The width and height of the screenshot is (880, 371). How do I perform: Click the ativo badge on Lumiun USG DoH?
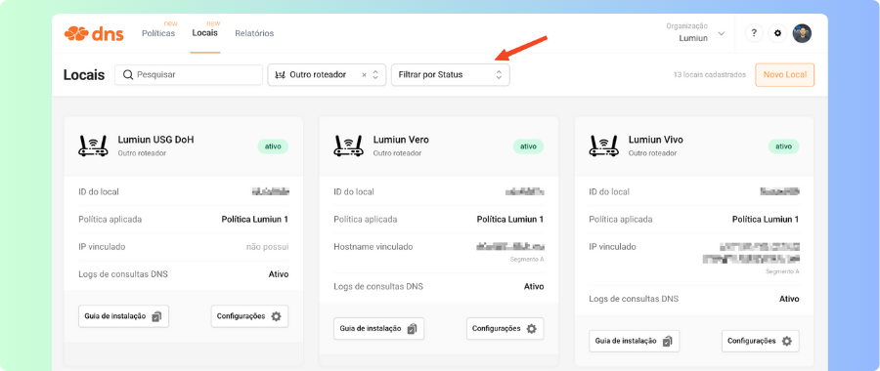[x=273, y=146]
